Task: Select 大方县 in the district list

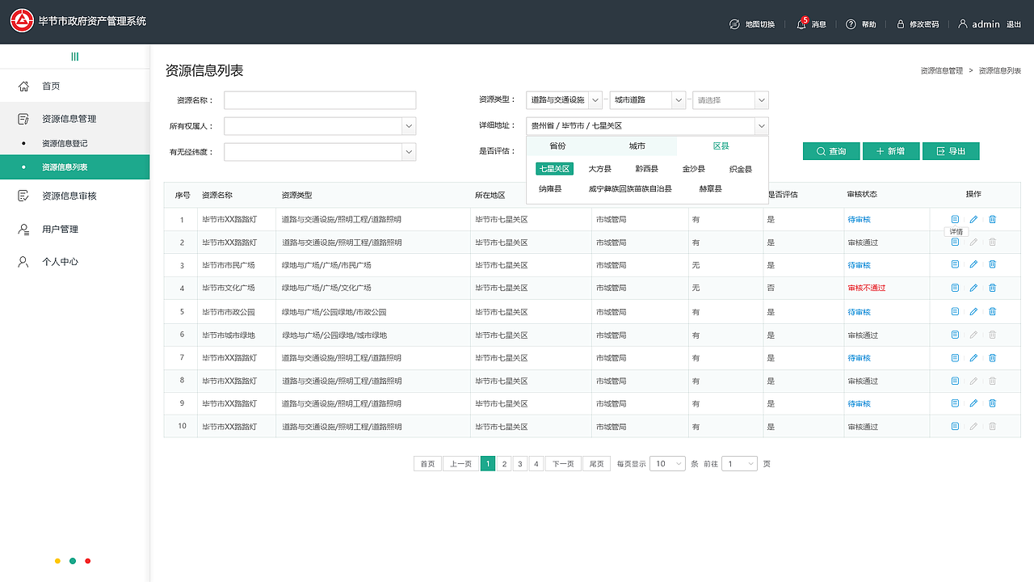Action: [x=600, y=169]
